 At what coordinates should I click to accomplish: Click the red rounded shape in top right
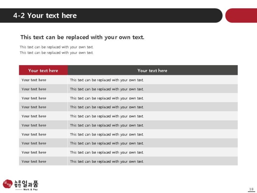coord(241,16)
